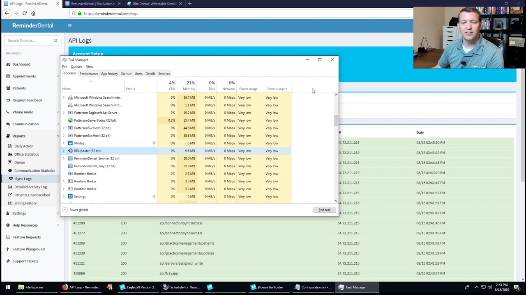526x295 pixels.
Task: Open the Help Resources icon
Action: pos(8,225)
